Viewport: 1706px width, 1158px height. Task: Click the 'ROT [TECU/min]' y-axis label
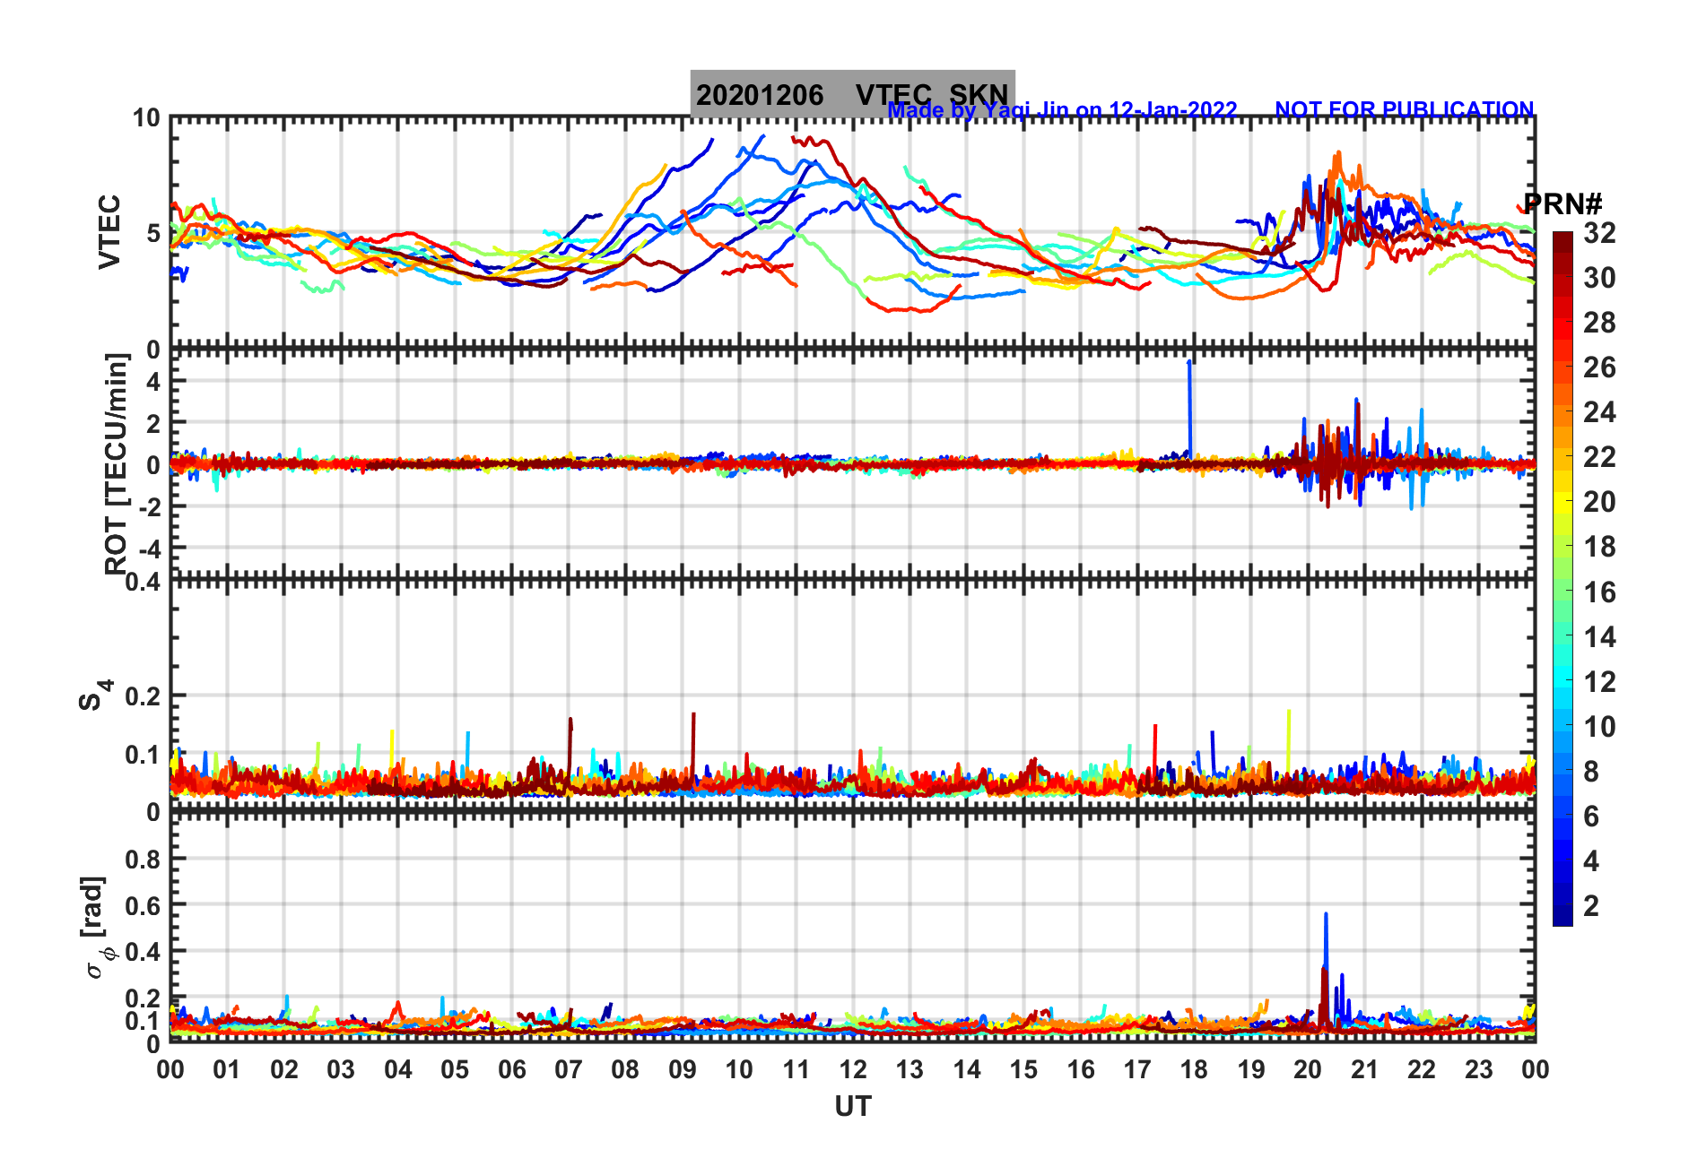click(116, 463)
